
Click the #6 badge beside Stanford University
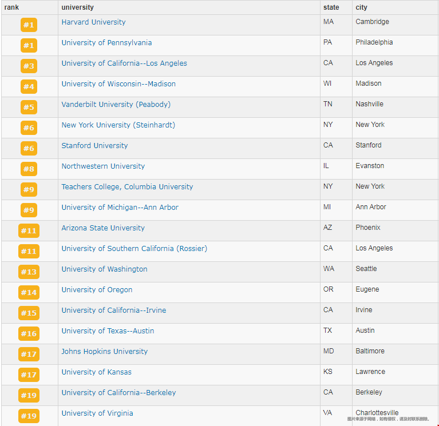click(29, 149)
